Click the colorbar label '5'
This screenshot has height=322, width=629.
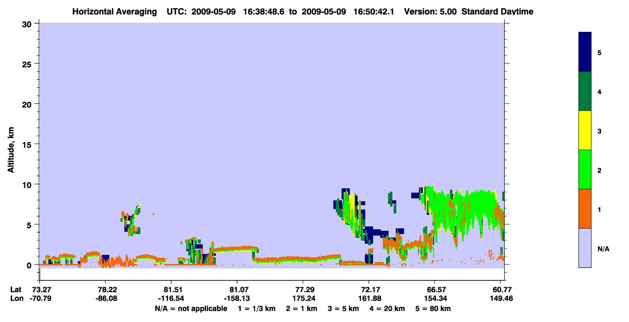599,52
